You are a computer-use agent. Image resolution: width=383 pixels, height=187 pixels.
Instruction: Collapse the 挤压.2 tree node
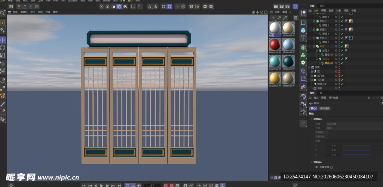[314, 21]
